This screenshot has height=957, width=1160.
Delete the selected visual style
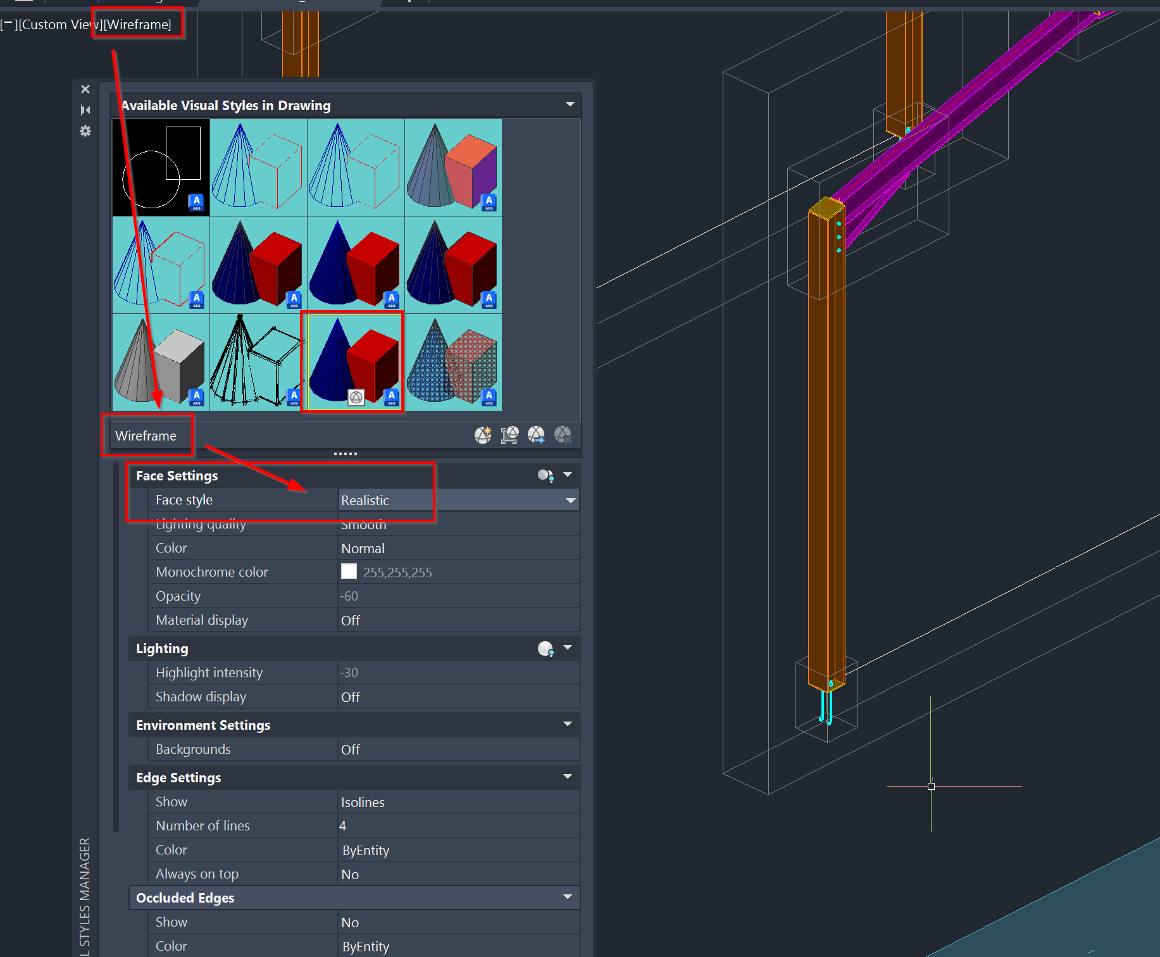point(563,435)
